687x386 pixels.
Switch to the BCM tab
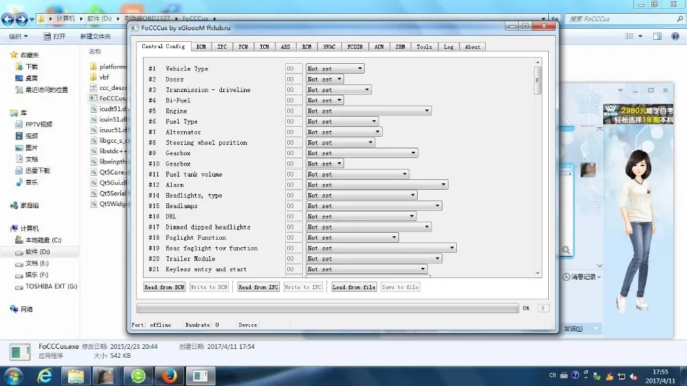point(201,47)
